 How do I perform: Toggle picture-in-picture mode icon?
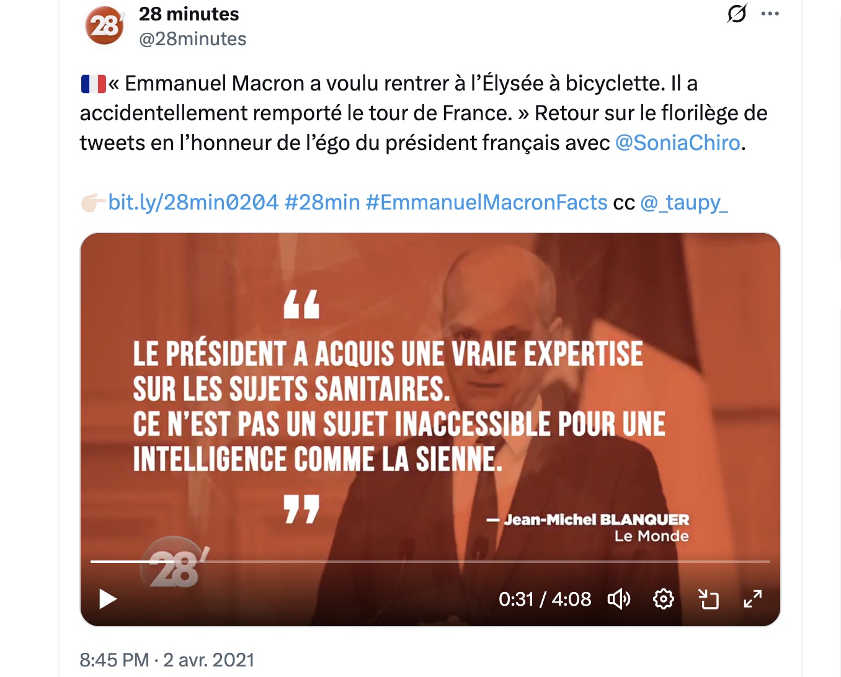(708, 599)
